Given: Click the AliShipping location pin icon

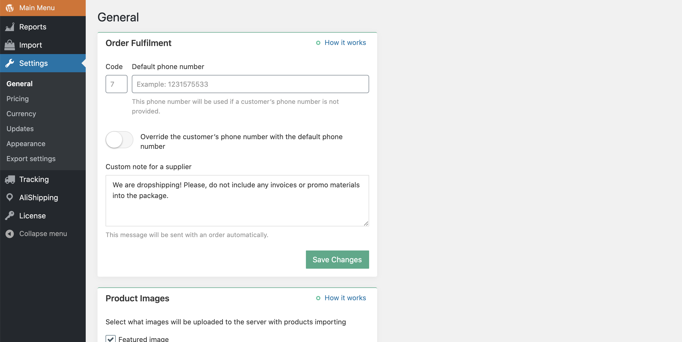Looking at the screenshot, I should click(10, 197).
